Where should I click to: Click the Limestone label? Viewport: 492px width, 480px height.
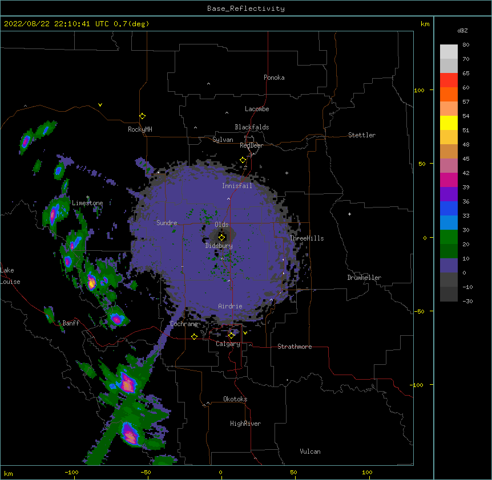87,203
